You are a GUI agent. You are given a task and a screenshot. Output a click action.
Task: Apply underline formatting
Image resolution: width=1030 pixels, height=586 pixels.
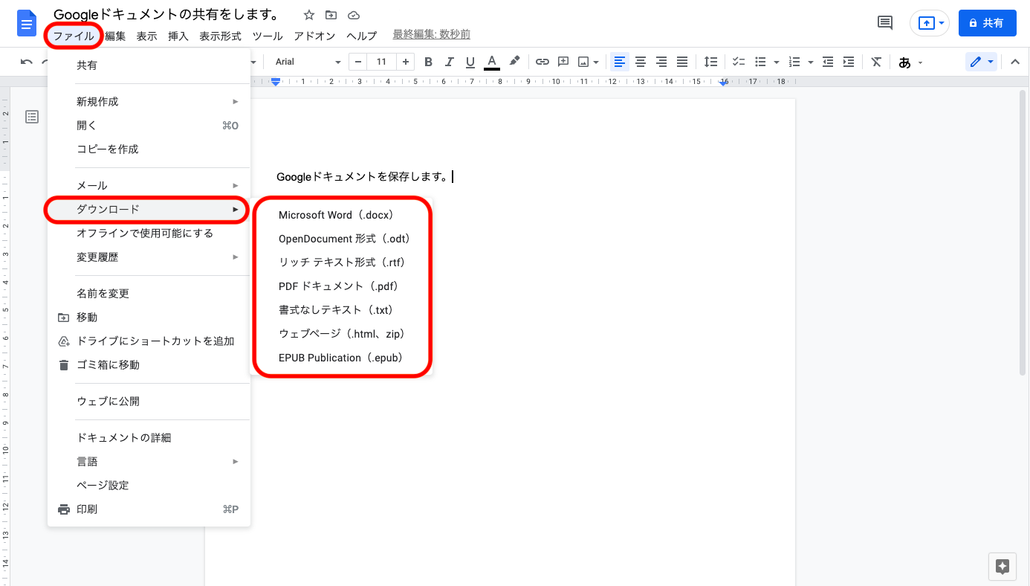click(x=470, y=62)
